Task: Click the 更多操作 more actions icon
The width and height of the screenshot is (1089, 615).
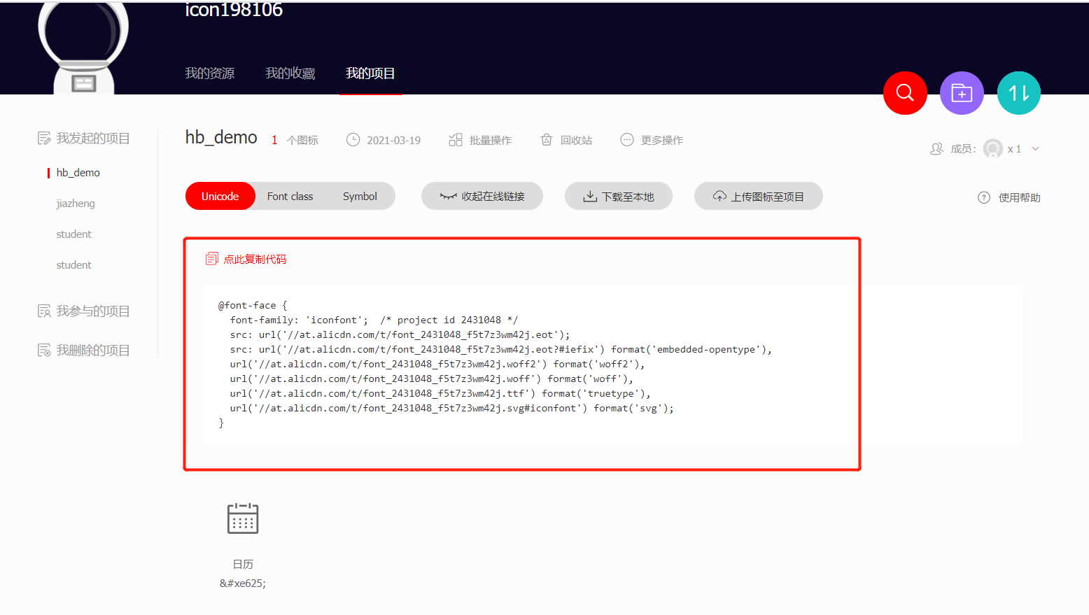Action: tap(626, 139)
